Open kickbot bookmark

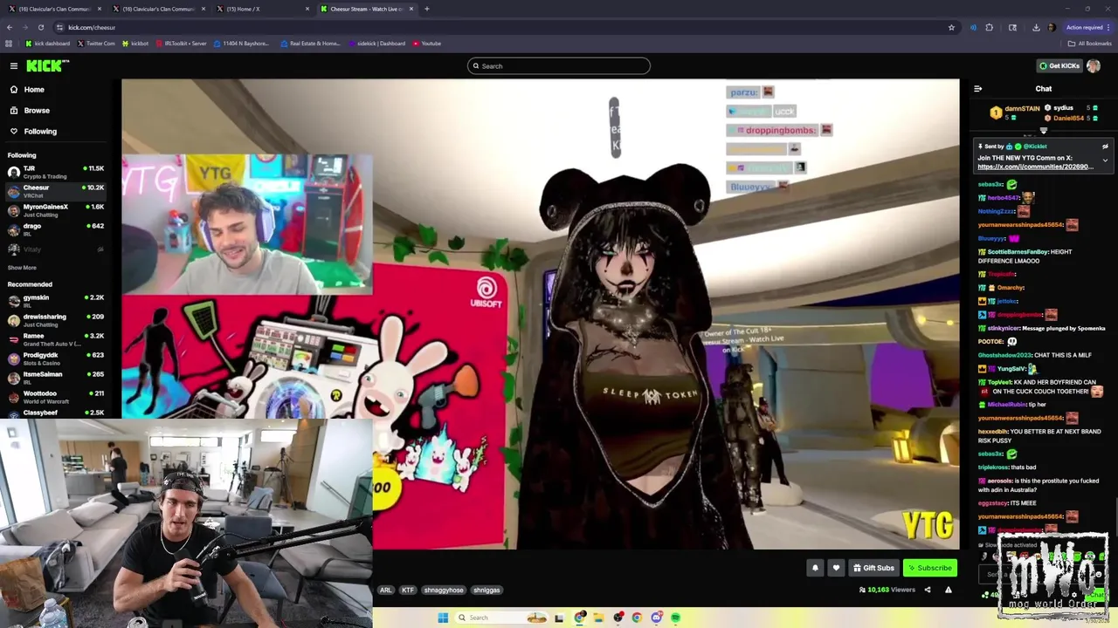point(135,43)
